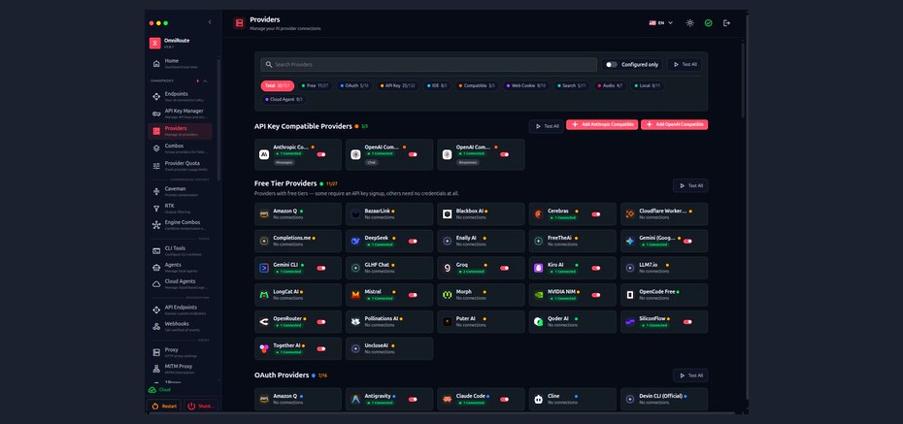903x424 pixels.
Task: Select the Total filter chip
Action: tap(278, 85)
